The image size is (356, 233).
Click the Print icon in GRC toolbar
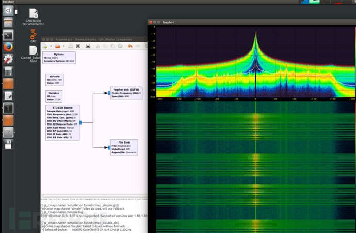pyautogui.click(x=88, y=46)
